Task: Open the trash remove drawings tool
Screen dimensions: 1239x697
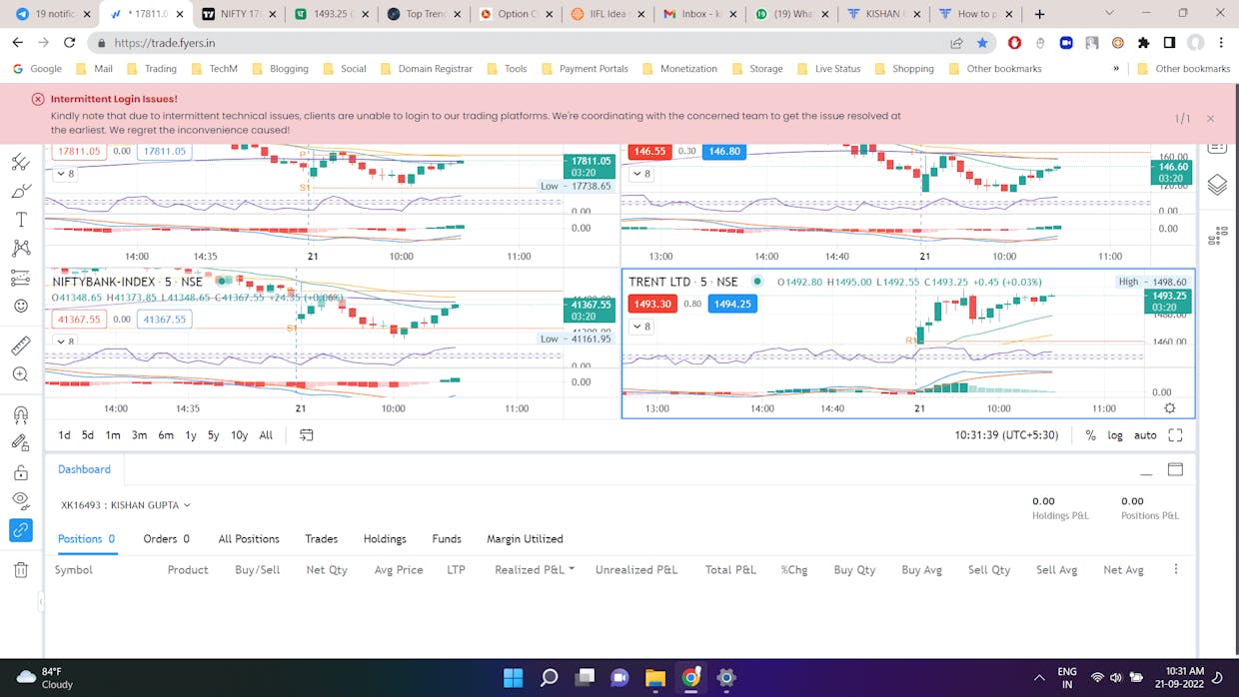Action: click(21, 570)
